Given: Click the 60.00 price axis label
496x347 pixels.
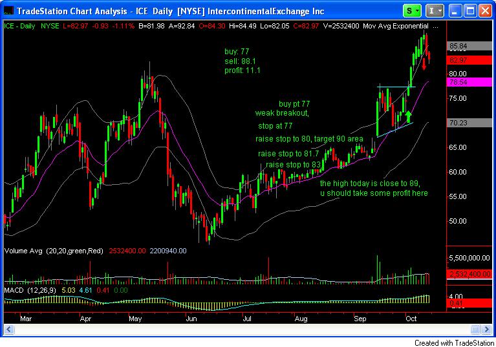Looking at the screenshot, I should [458, 172].
